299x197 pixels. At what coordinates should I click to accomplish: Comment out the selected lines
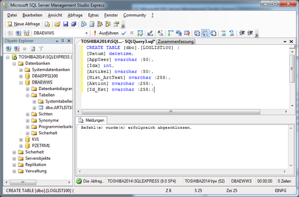click(x=223, y=33)
